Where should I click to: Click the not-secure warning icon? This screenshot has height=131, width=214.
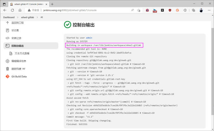tap(29, 10)
